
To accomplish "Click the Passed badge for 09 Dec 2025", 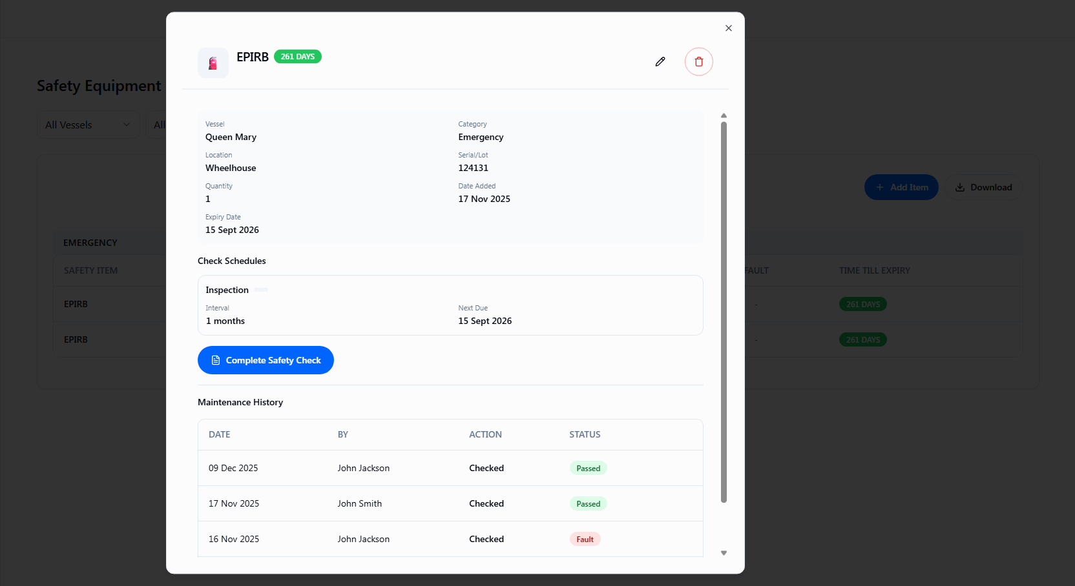I will pyautogui.click(x=588, y=469).
